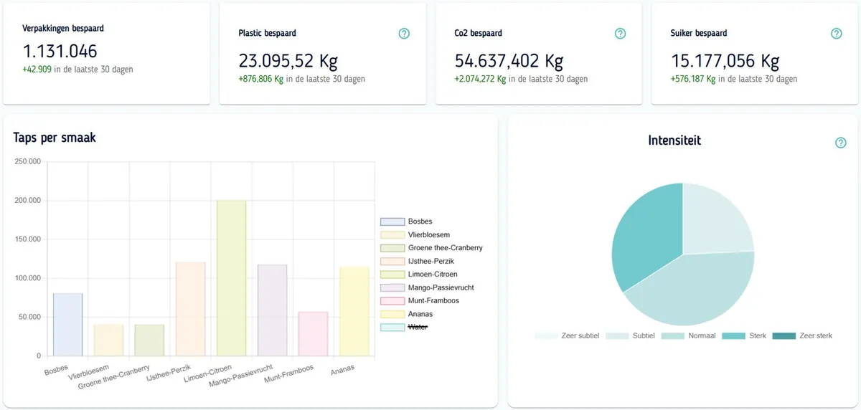
Task: Click the Intensiteit heading
Action: (x=674, y=140)
